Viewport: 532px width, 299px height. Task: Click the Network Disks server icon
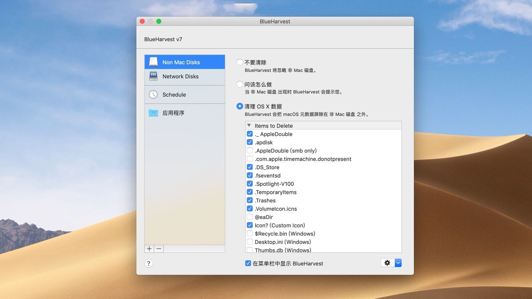point(153,76)
